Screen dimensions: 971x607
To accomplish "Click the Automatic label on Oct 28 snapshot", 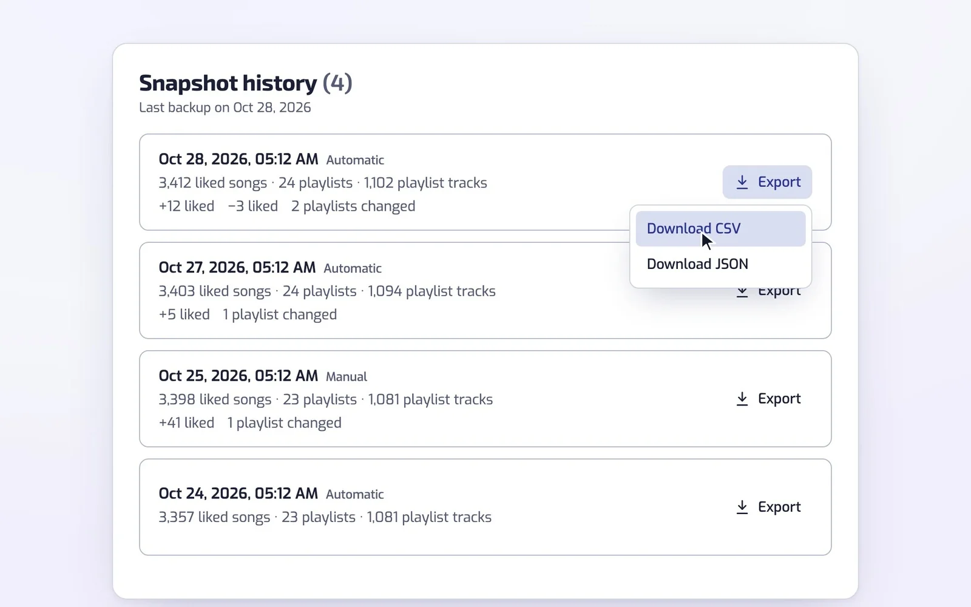I will pos(355,160).
